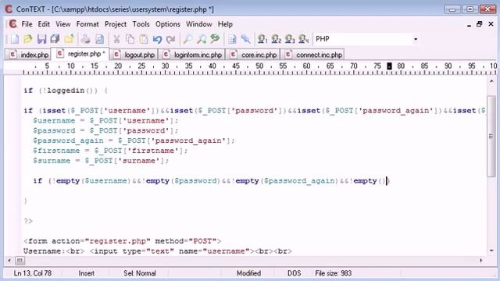Open the PHP highlighter dropdown arrow
Image resolution: width=500 pixels, height=281 pixels.
click(415, 39)
